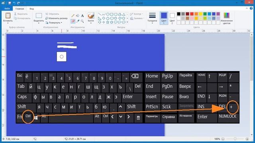
Task: Collapse the ribbon with the chevron
Action: [x=247, y=8]
